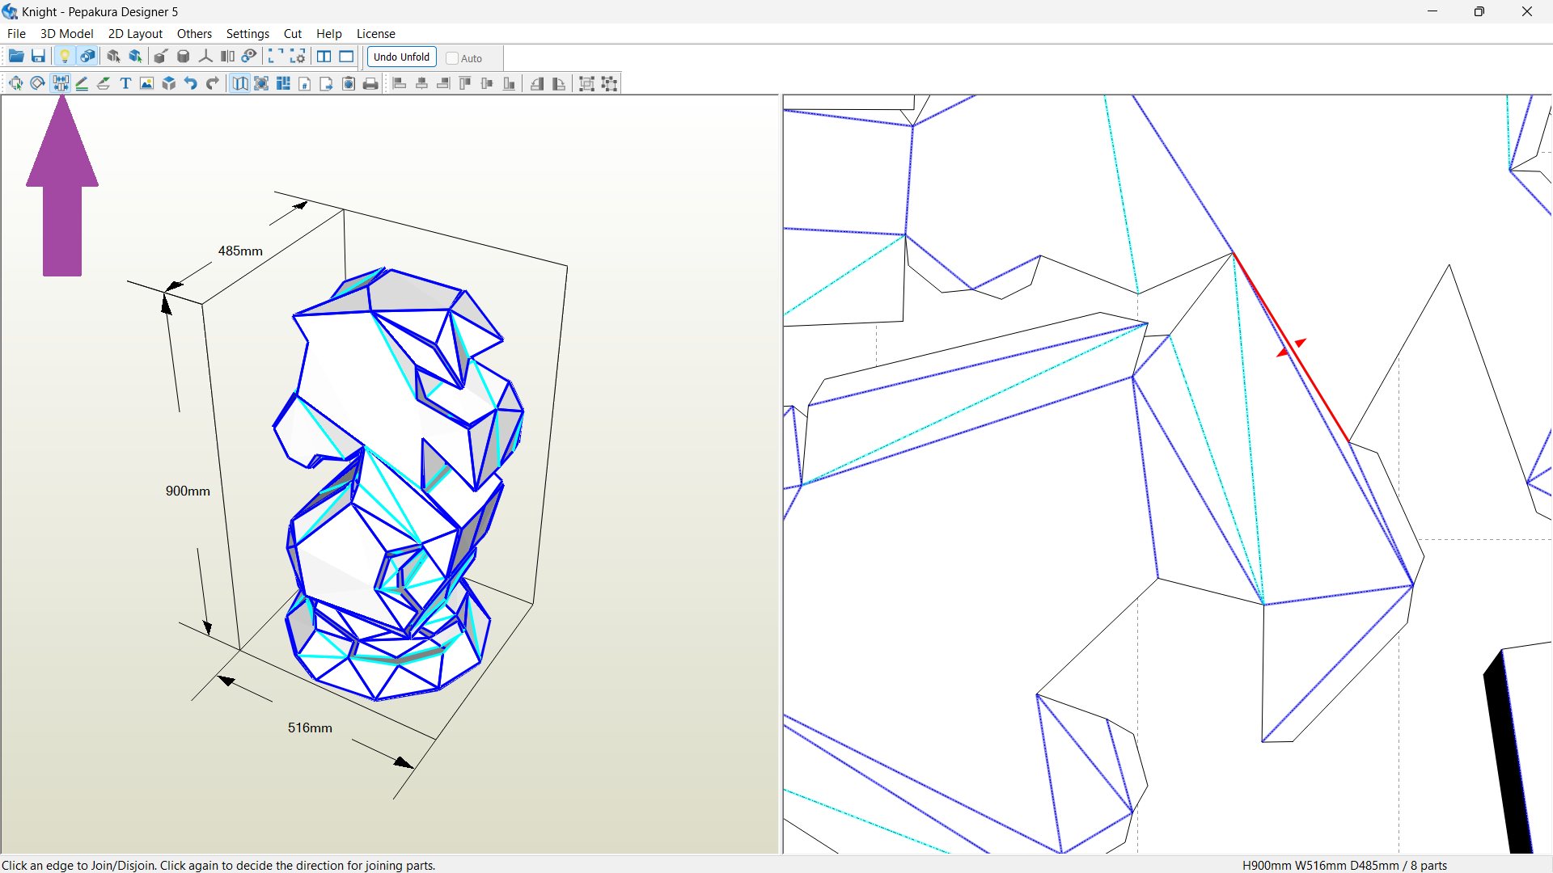
Task: Click the redo arrow icon
Action: 213,83
